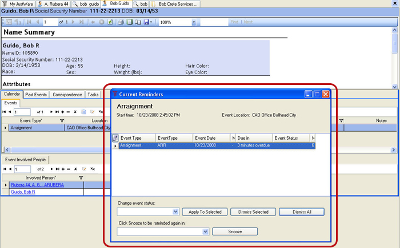Click the refresh icon in report toolbar

(x=110, y=22)
